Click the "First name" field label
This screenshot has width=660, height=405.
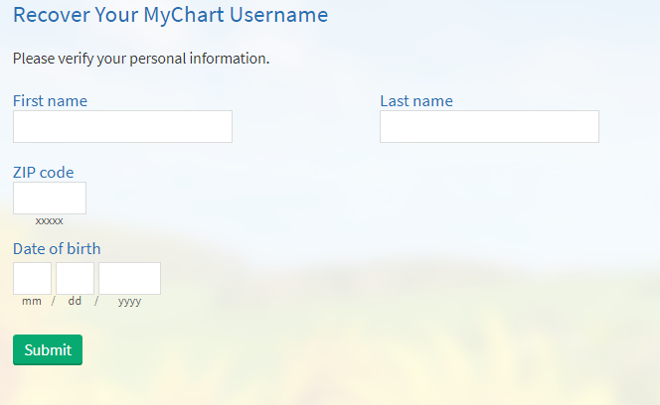50,101
